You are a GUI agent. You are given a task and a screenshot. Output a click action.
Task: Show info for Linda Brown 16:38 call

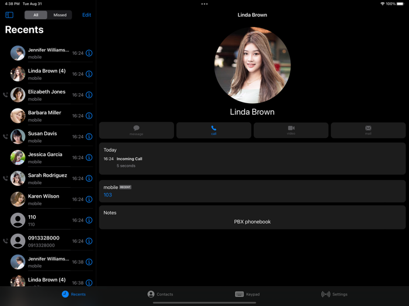[x=89, y=283]
